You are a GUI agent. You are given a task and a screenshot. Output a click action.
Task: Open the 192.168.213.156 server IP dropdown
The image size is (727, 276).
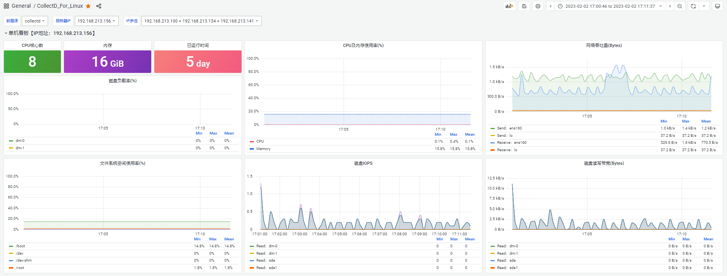(x=96, y=21)
